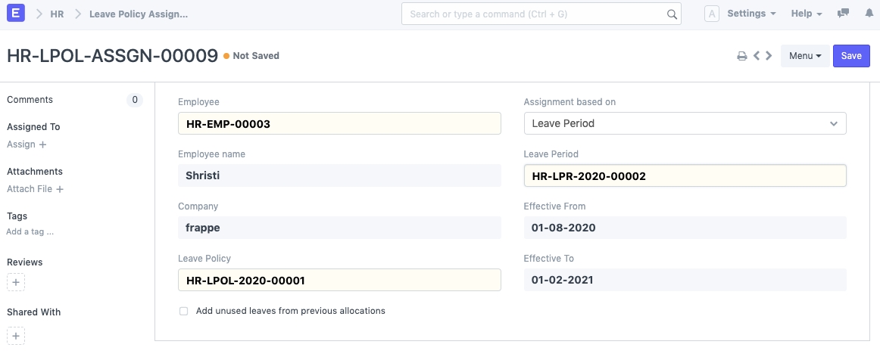Image resolution: width=880 pixels, height=360 pixels.
Task: Go to next document arrow
Action: pos(769,56)
